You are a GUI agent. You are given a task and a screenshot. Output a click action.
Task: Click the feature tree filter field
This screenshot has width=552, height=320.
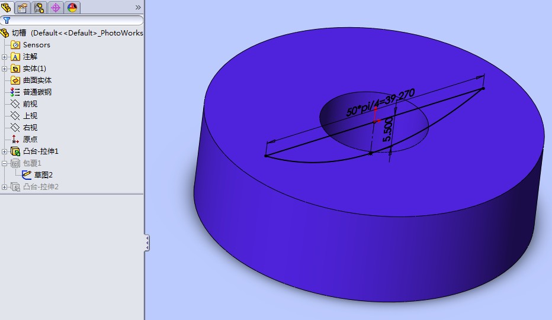click(x=72, y=20)
